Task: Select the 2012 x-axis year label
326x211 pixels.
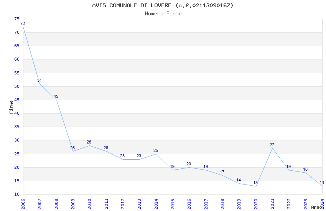Action: pos(123,204)
